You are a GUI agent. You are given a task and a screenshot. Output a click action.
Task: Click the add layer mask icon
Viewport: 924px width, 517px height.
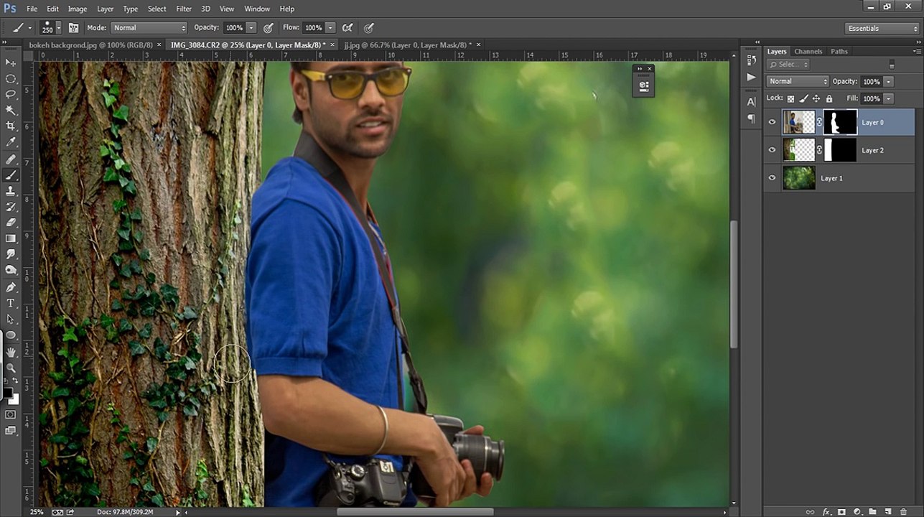click(842, 512)
